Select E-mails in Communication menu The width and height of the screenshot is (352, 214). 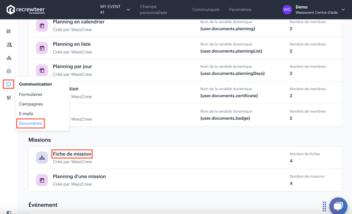pyautogui.click(x=26, y=114)
